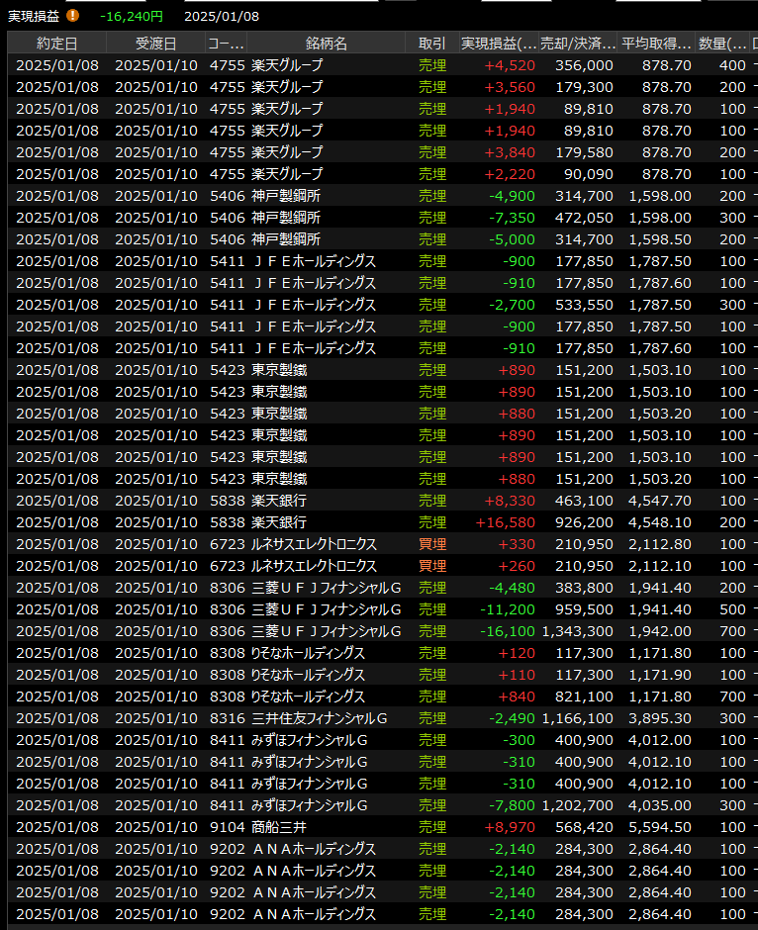Click the -7,800 loss for みずほフィナンシャルG
The image size is (758, 930).
point(512,805)
